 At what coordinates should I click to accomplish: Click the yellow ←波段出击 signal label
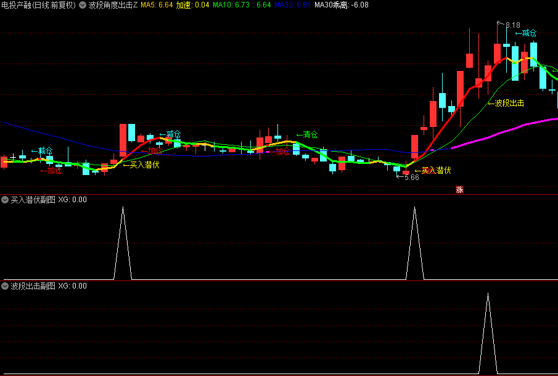[x=506, y=104]
